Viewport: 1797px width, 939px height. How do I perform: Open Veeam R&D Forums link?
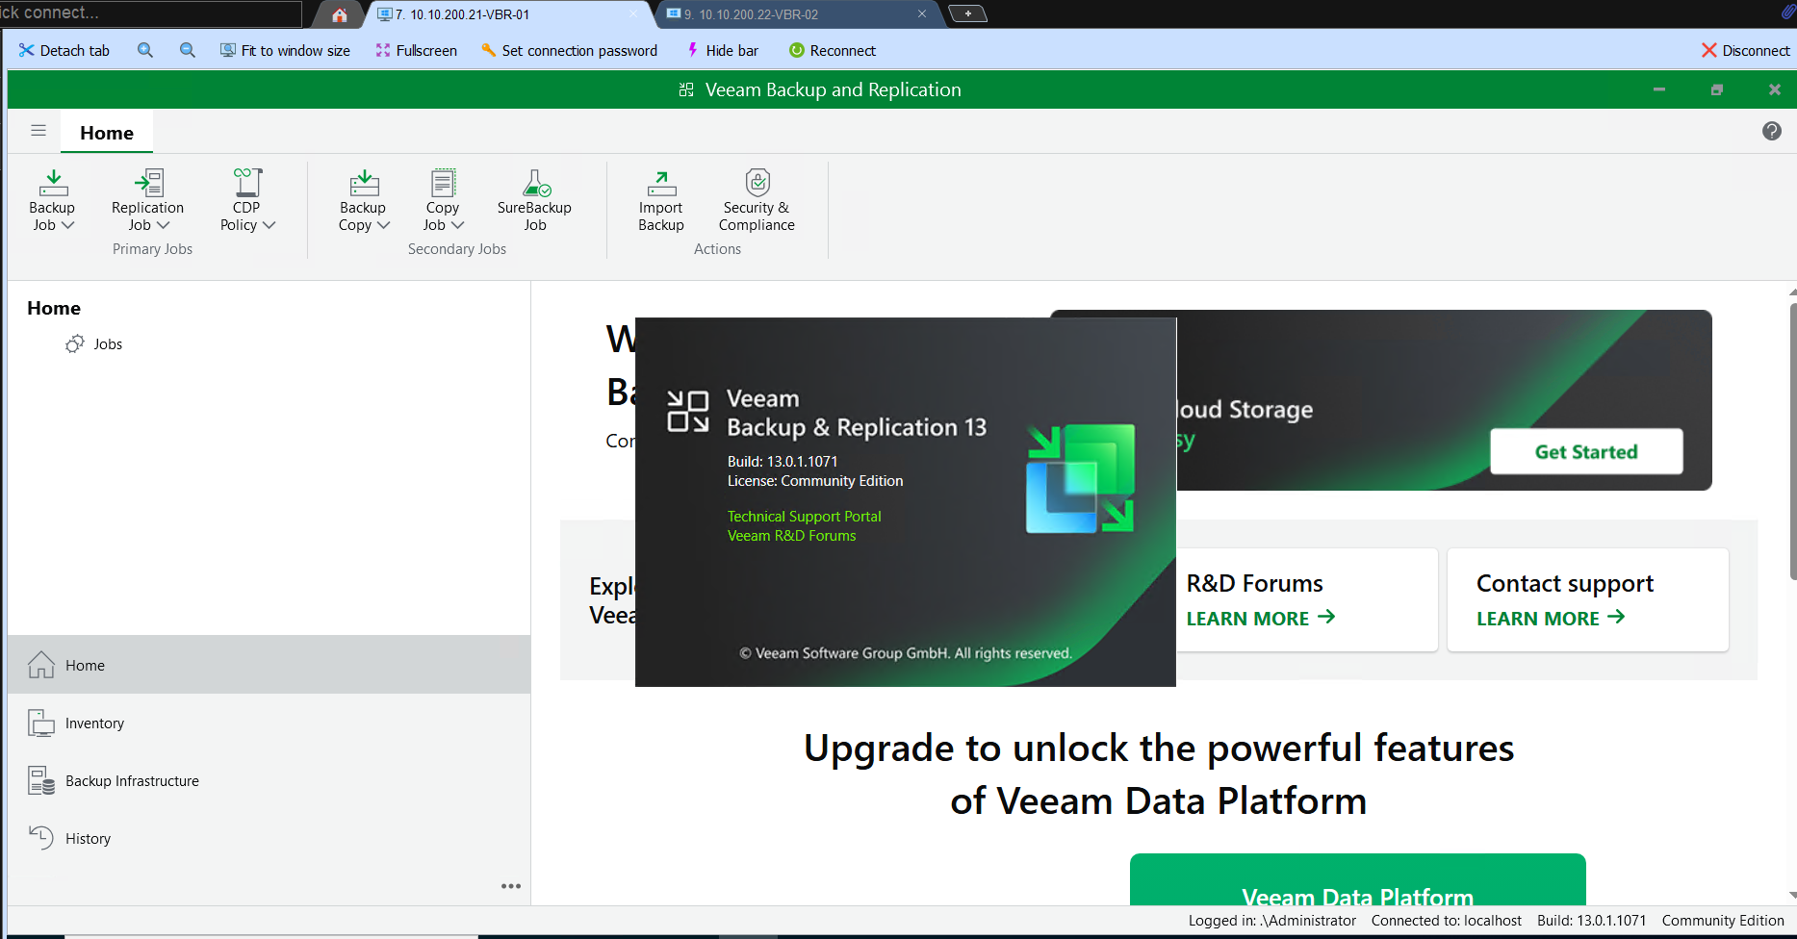coord(792,536)
